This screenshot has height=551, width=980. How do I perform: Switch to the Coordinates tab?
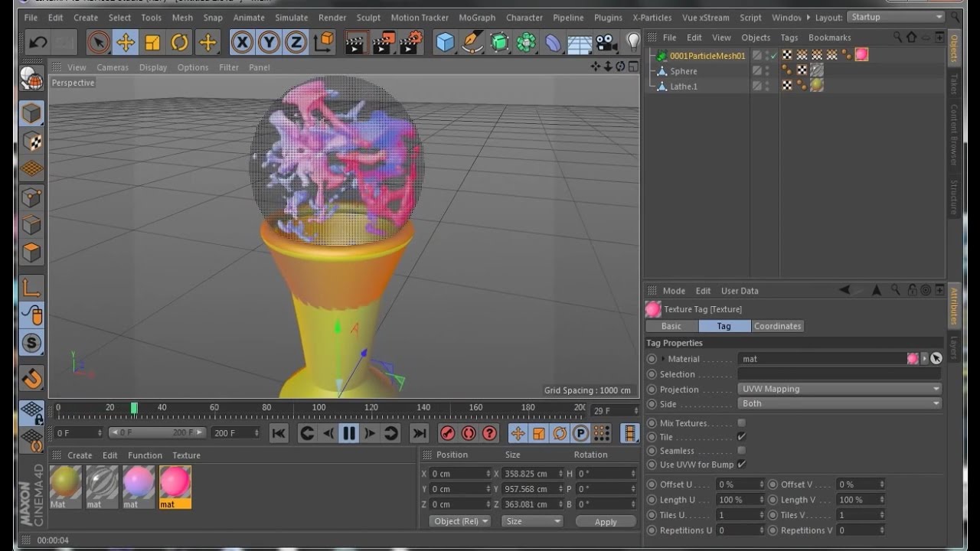coord(777,326)
